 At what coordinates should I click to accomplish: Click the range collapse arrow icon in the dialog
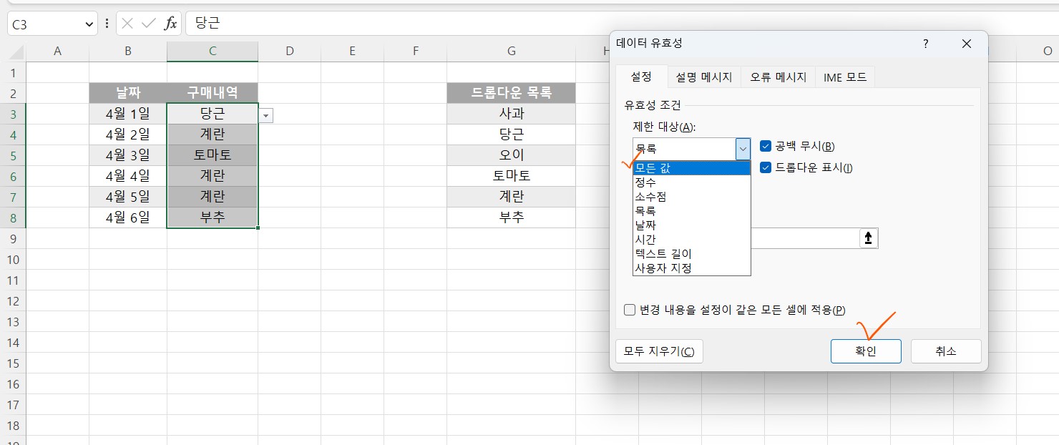(867, 238)
